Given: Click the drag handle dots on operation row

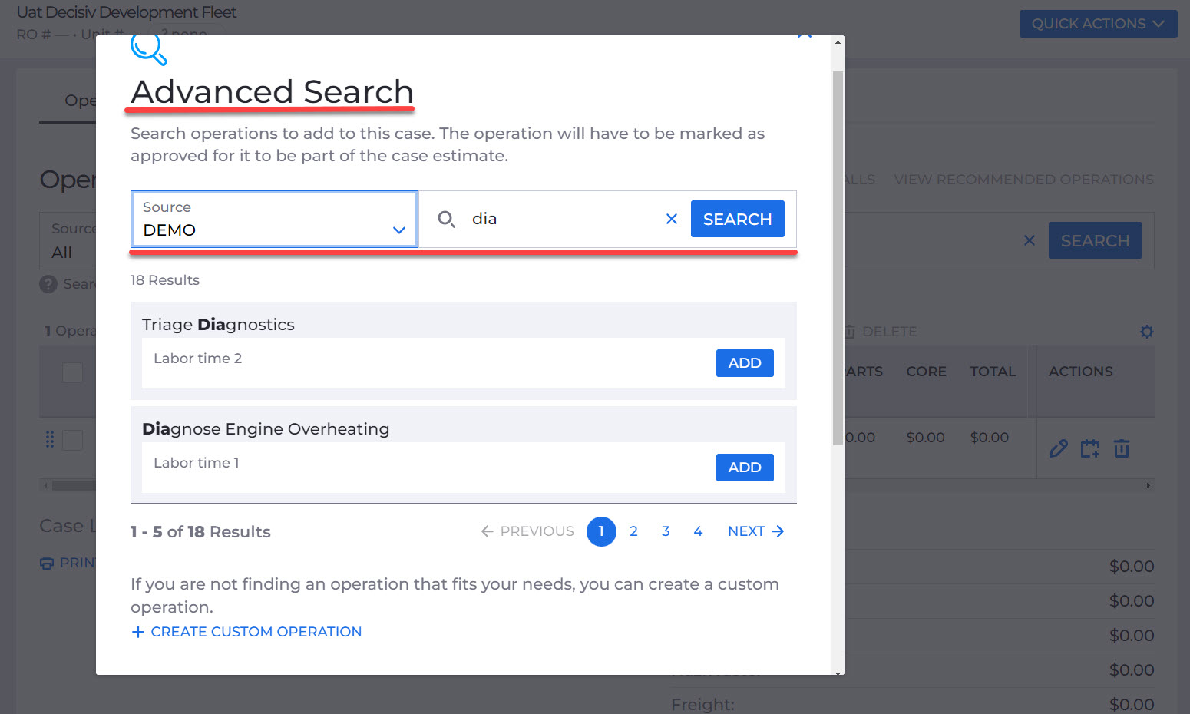Looking at the screenshot, I should [50, 439].
